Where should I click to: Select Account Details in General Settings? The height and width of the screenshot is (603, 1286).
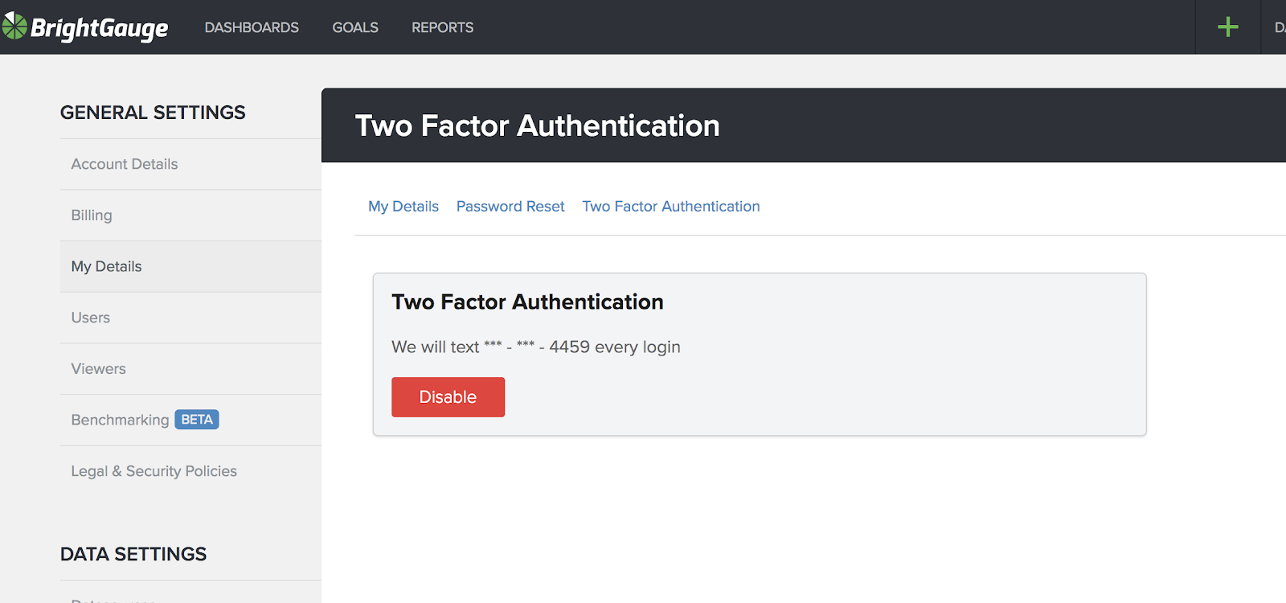tap(190, 164)
